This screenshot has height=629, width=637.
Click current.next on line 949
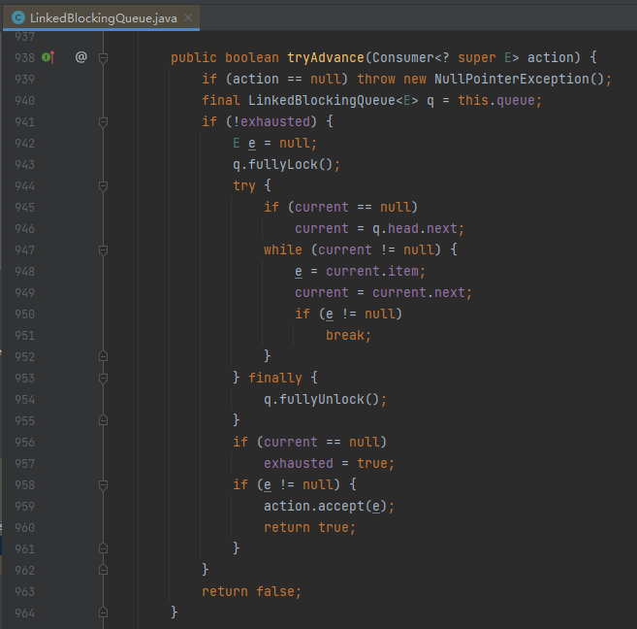pos(419,292)
